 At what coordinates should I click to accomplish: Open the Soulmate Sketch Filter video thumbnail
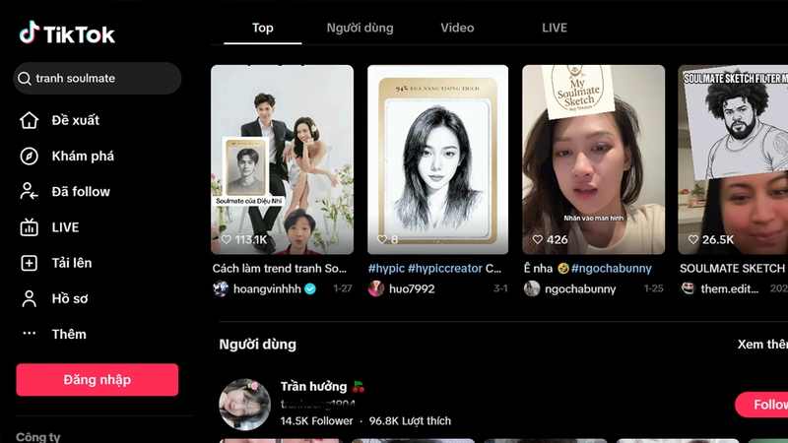(x=733, y=159)
